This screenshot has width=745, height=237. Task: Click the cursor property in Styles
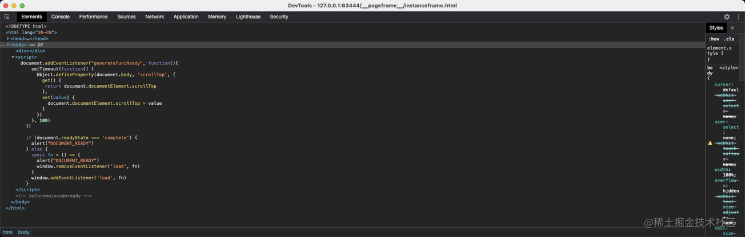723,84
